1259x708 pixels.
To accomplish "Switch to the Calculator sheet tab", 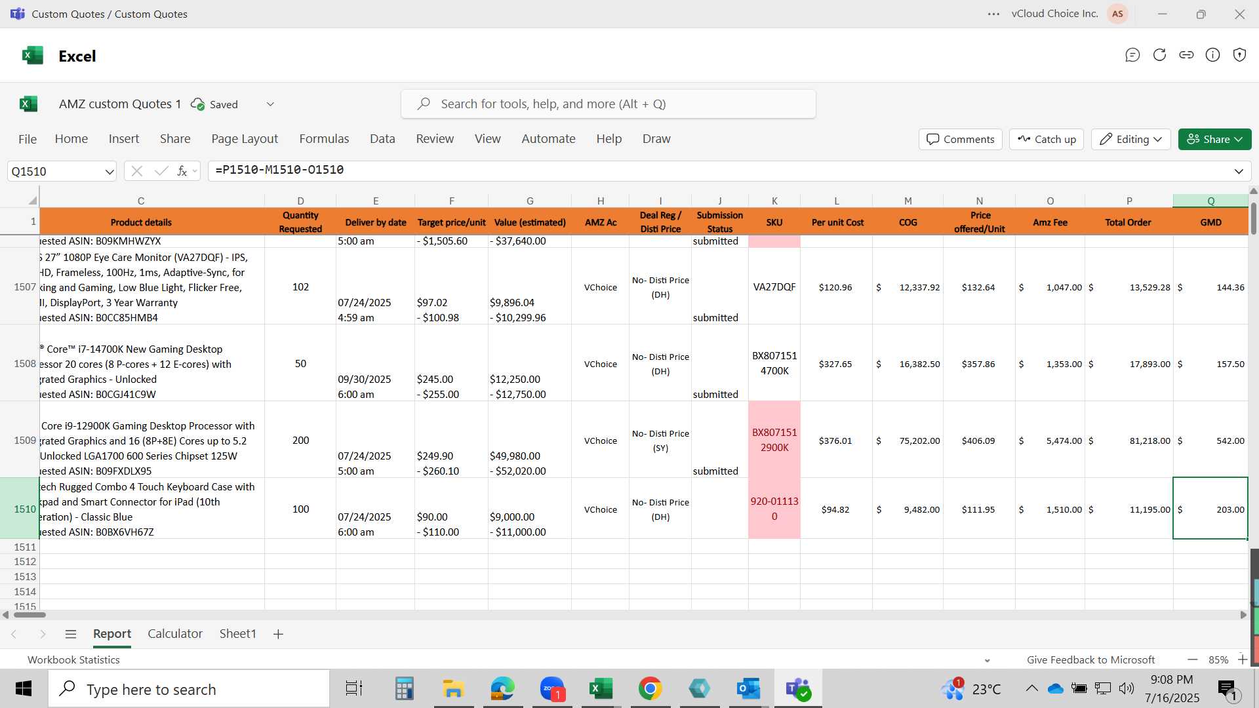I will tap(175, 634).
